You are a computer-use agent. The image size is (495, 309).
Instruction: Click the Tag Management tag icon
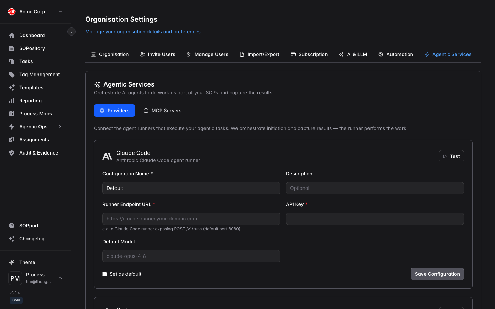12,75
